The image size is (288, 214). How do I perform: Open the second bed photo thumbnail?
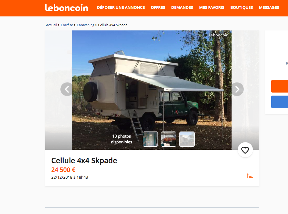tap(169, 139)
